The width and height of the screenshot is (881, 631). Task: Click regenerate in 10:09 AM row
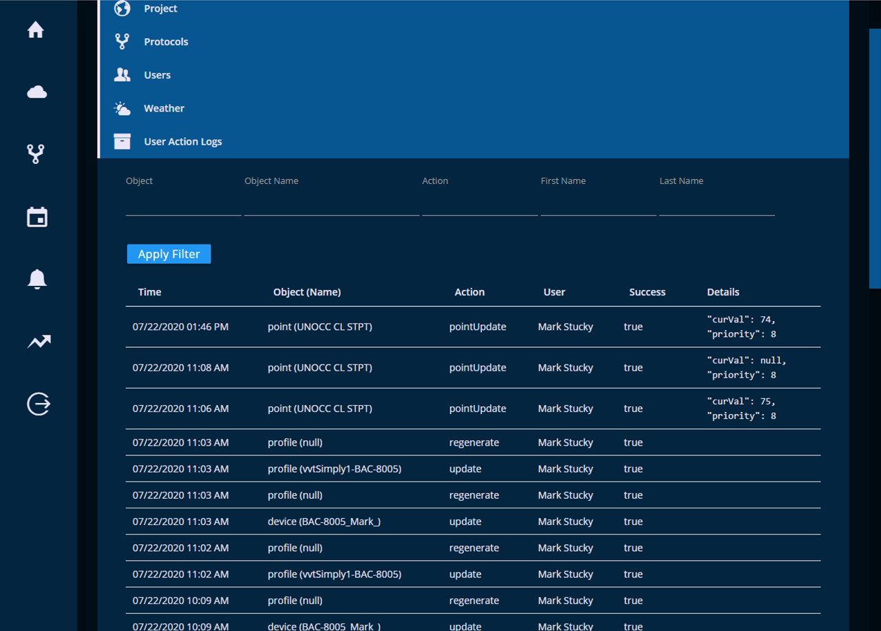[474, 601]
